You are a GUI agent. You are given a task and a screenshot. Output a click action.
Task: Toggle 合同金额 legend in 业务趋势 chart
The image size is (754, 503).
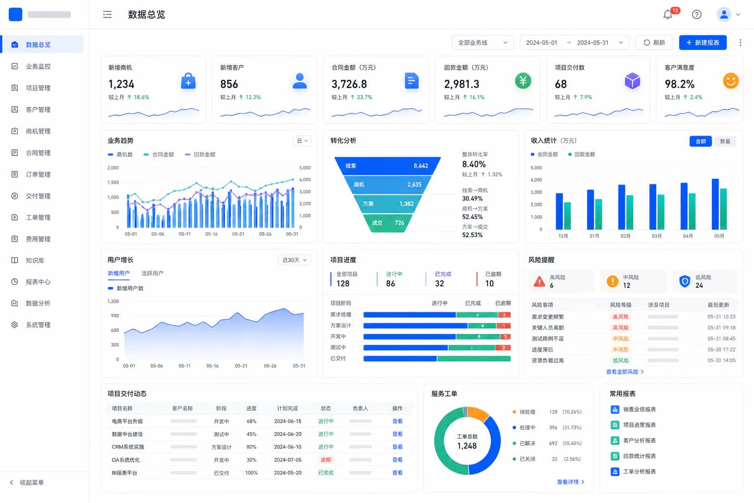pos(159,154)
